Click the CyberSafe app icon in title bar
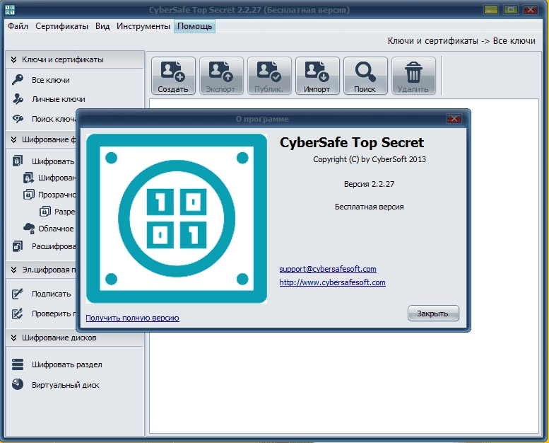 [10, 9]
